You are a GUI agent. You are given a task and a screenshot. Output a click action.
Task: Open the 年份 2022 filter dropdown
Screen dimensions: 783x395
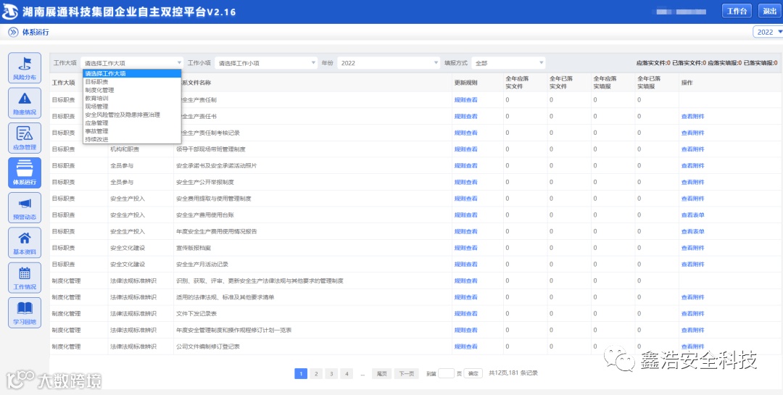389,63
